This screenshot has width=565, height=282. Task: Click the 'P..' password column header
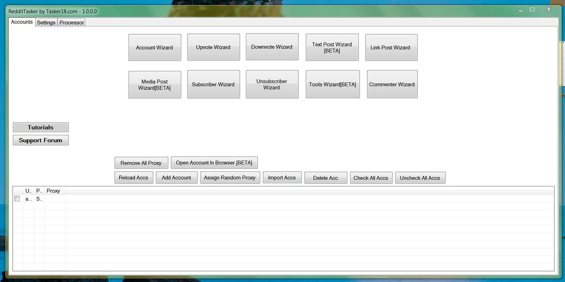pos(39,191)
